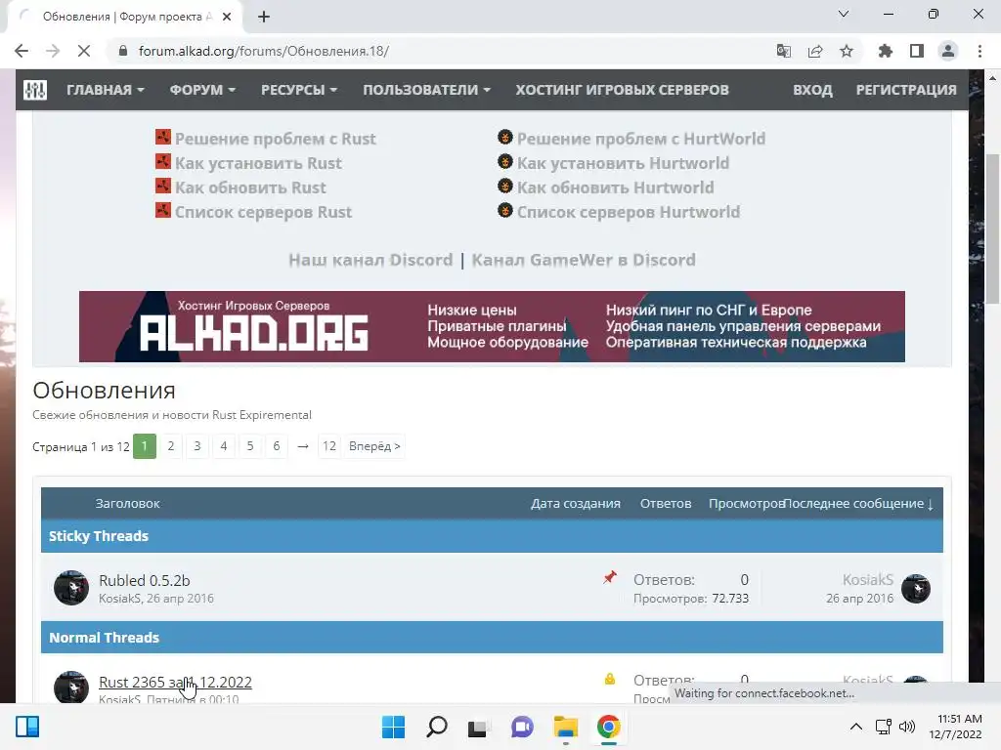Open the Chrome profile avatar
The width and height of the screenshot is (1001, 750).
tap(948, 51)
